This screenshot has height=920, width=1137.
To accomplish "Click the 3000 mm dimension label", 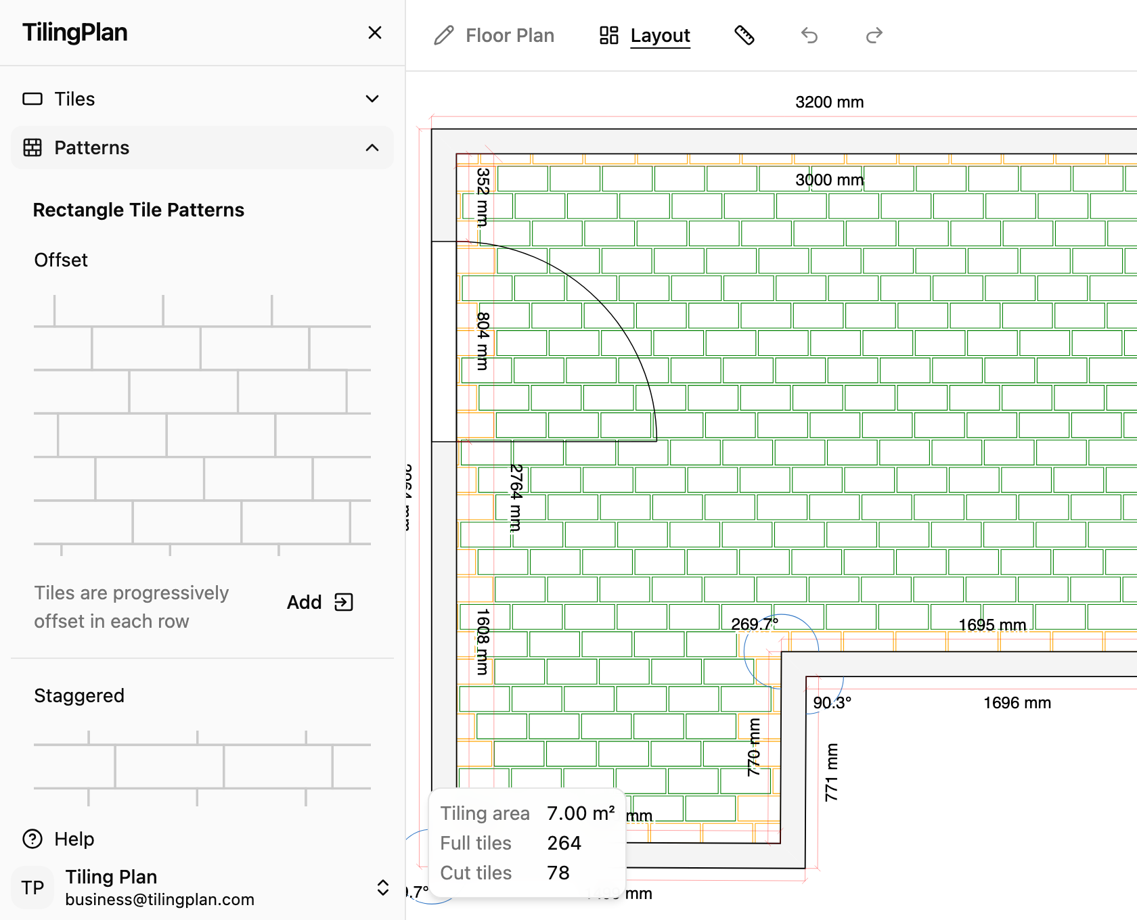I will pyautogui.click(x=830, y=180).
